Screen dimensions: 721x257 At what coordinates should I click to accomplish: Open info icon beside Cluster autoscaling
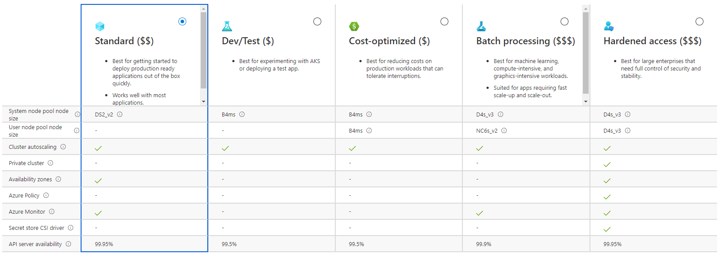click(63, 147)
